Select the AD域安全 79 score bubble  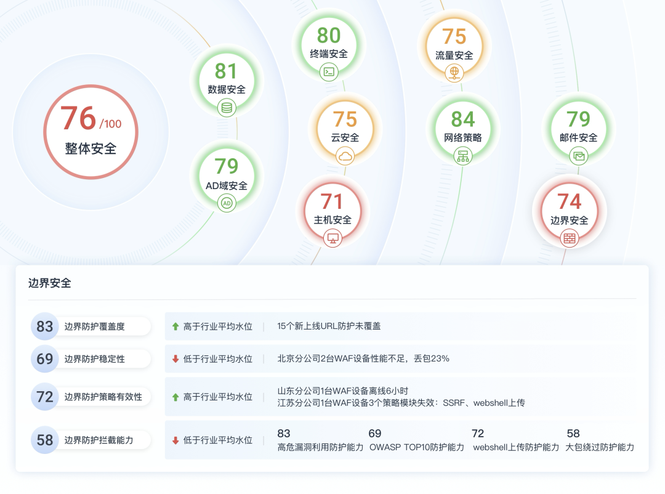click(x=227, y=176)
